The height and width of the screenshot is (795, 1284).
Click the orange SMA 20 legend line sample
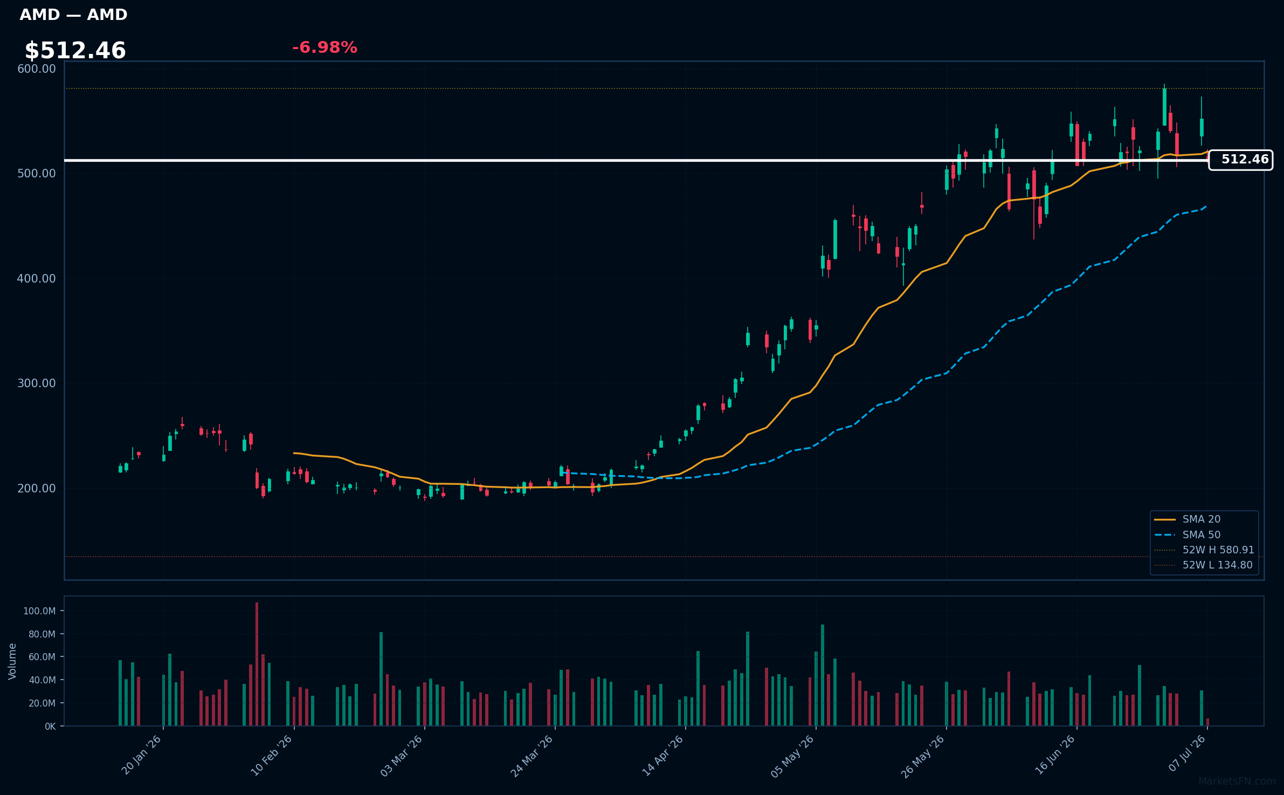pos(1165,519)
